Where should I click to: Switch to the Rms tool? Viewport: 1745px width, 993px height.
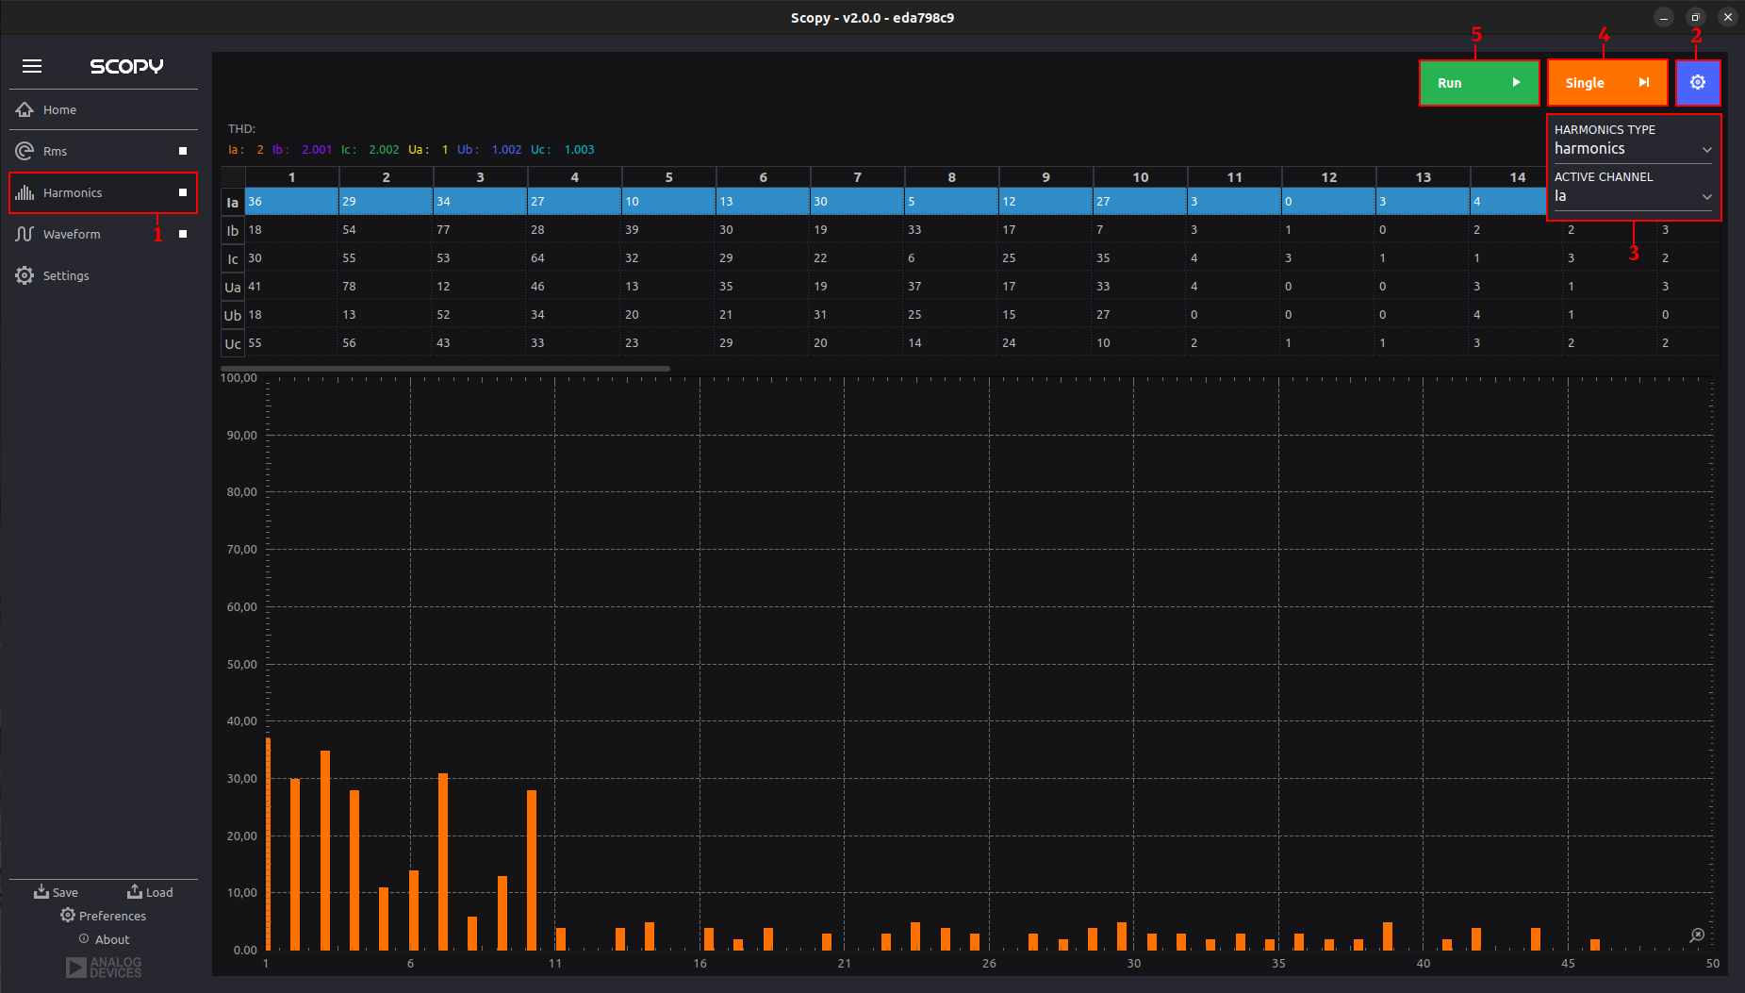pyautogui.click(x=104, y=151)
